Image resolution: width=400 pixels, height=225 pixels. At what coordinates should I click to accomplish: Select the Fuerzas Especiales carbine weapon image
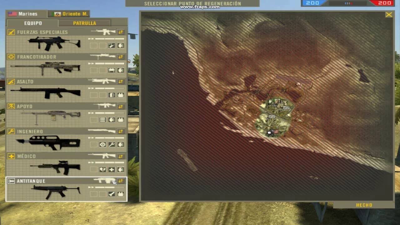(x=54, y=43)
